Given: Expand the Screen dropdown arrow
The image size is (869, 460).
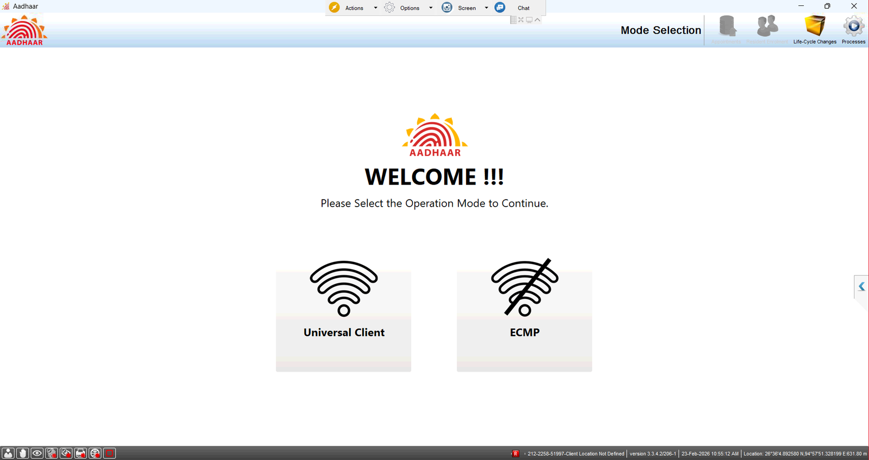Looking at the screenshot, I should (486, 8).
